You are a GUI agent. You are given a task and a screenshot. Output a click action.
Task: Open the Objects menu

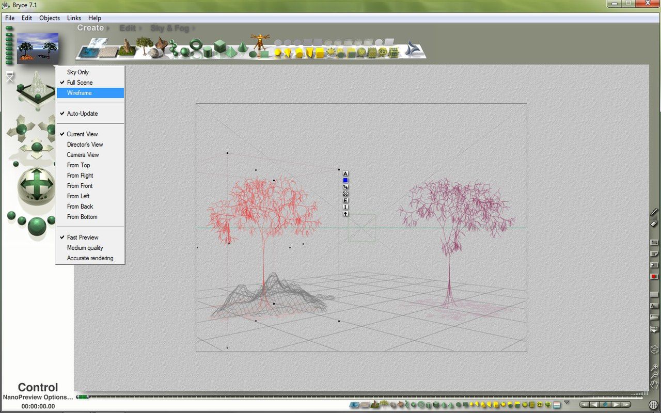tap(50, 18)
